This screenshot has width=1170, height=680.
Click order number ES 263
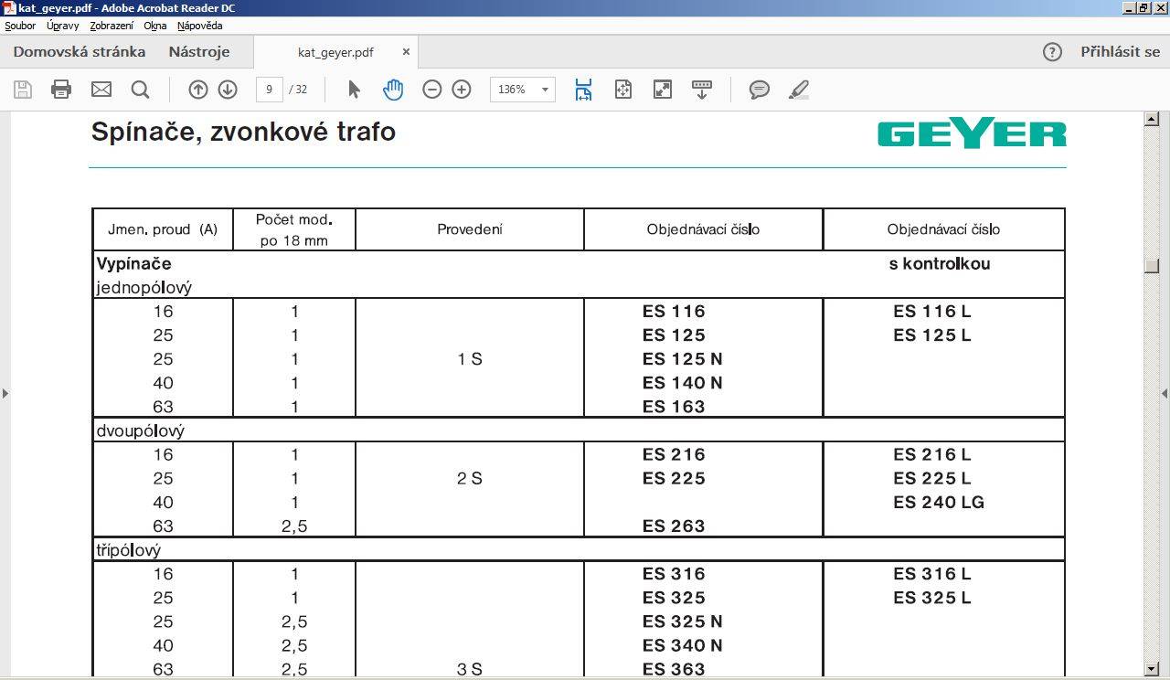click(674, 526)
